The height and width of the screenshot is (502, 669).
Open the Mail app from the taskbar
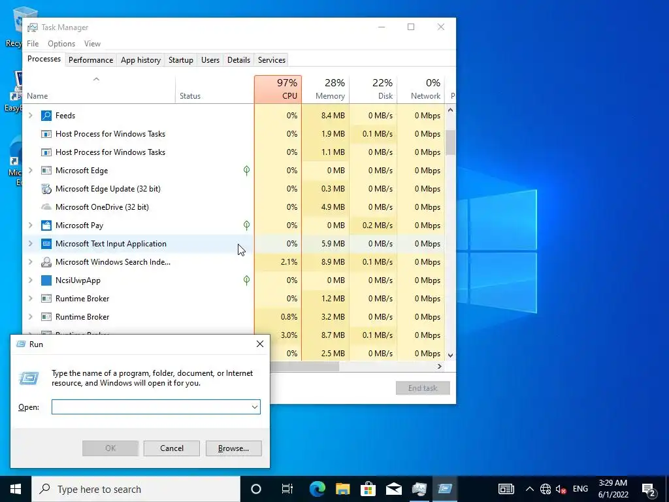pyautogui.click(x=394, y=489)
